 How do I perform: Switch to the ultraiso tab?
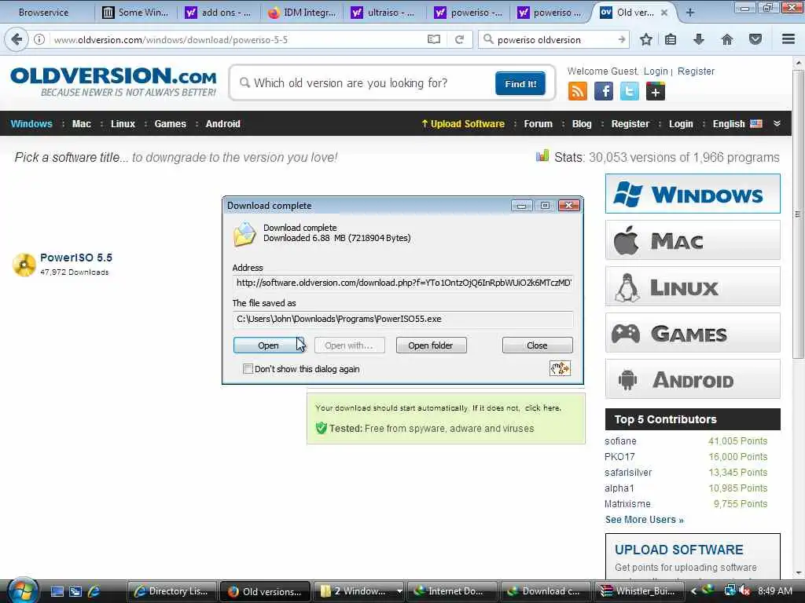click(385, 13)
